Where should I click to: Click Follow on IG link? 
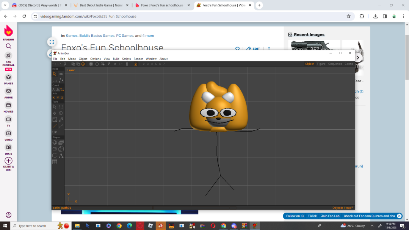pyautogui.click(x=295, y=216)
